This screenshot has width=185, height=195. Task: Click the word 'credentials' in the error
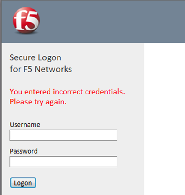pos(105,92)
